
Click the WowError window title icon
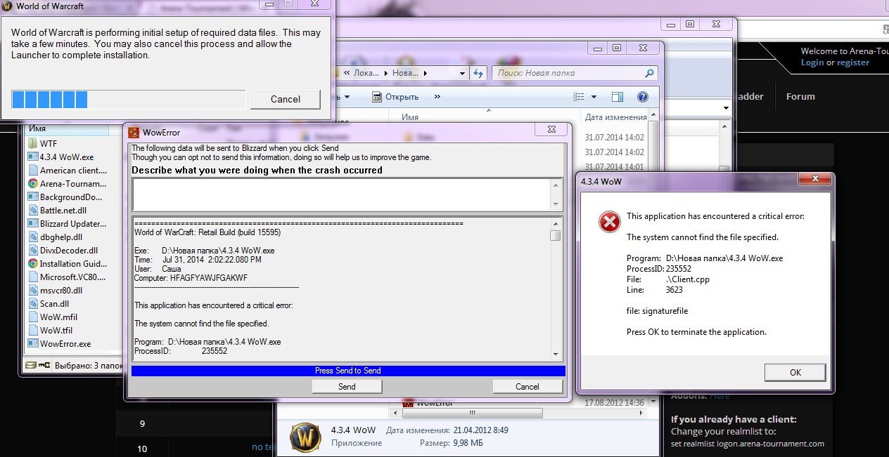[x=134, y=132]
